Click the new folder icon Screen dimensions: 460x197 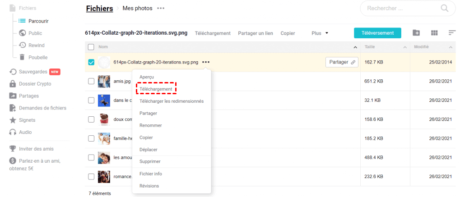click(x=416, y=33)
